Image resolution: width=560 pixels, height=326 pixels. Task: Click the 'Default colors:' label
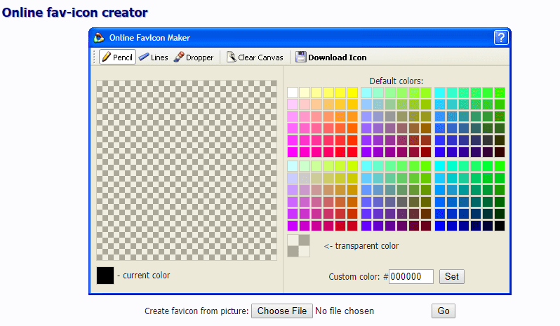point(396,81)
